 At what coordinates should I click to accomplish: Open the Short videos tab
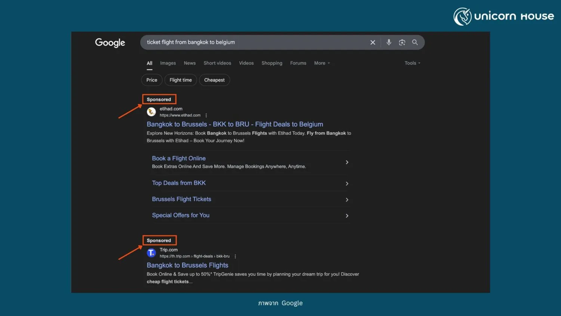[x=217, y=63]
